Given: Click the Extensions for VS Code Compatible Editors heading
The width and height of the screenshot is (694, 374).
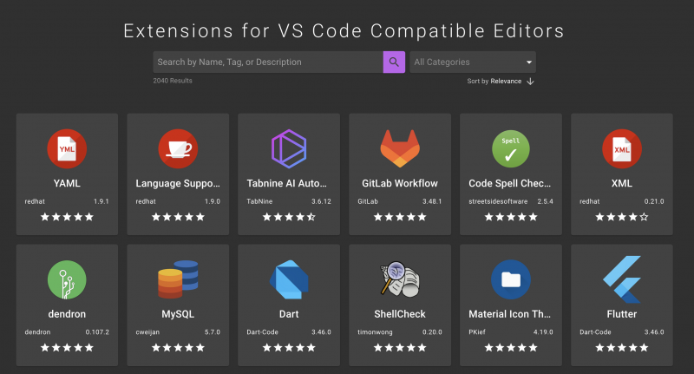Looking at the screenshot, I should click(344, 31).
